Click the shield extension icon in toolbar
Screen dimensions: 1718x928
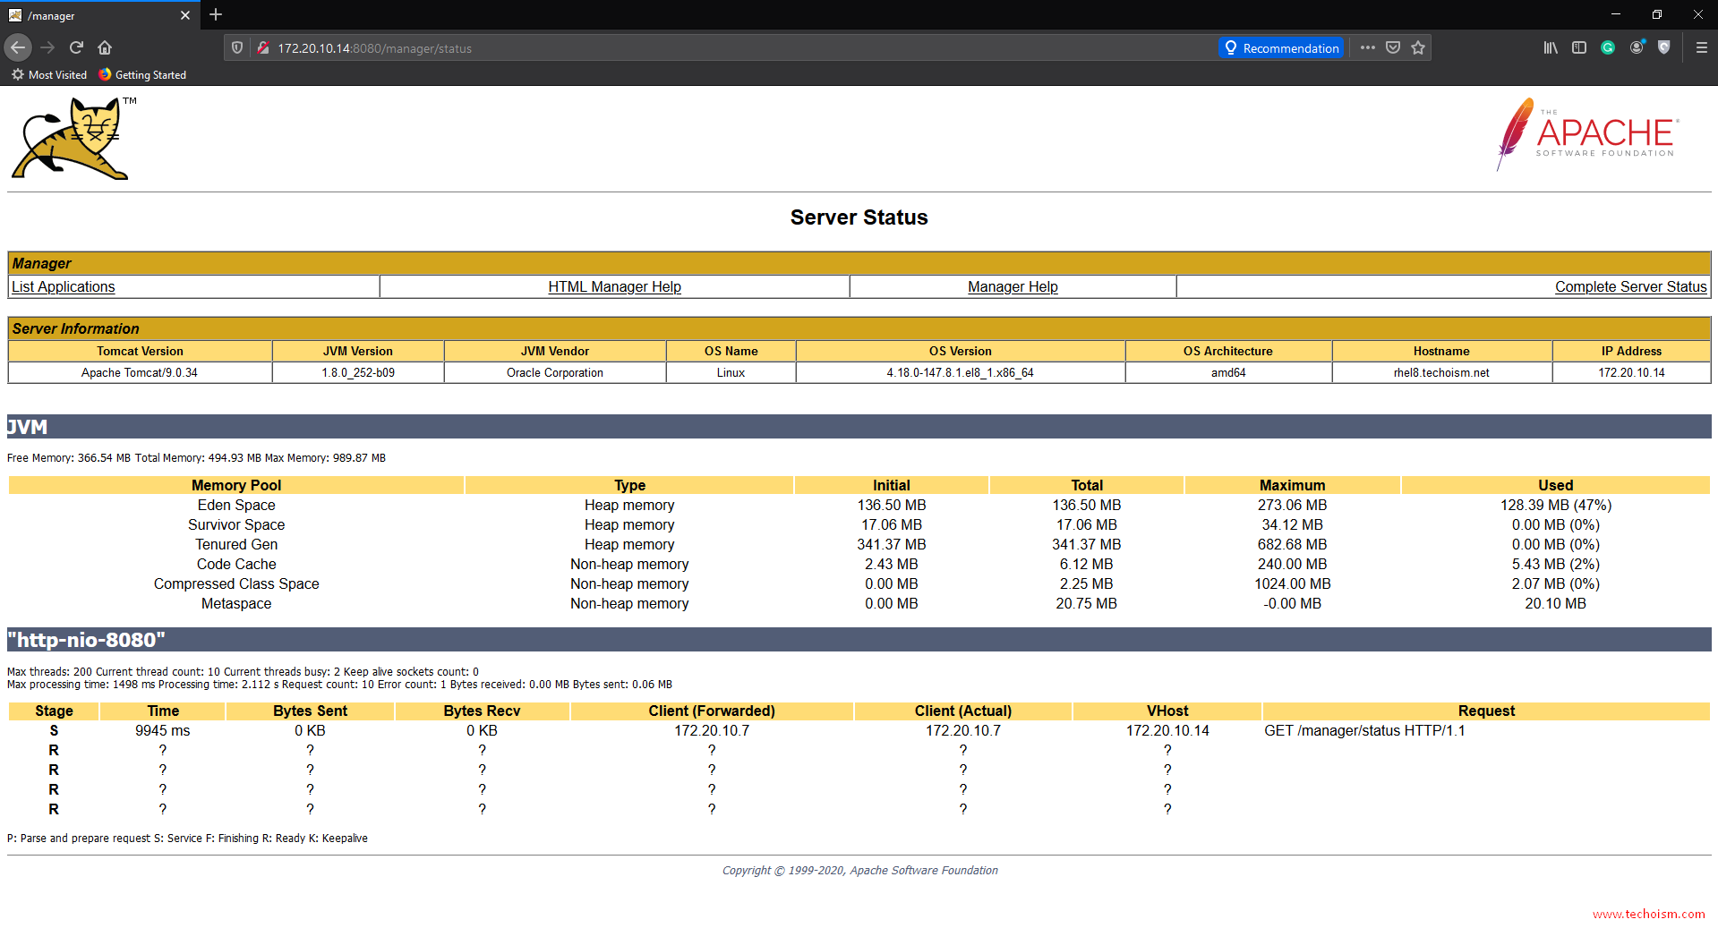[1664, 47]
